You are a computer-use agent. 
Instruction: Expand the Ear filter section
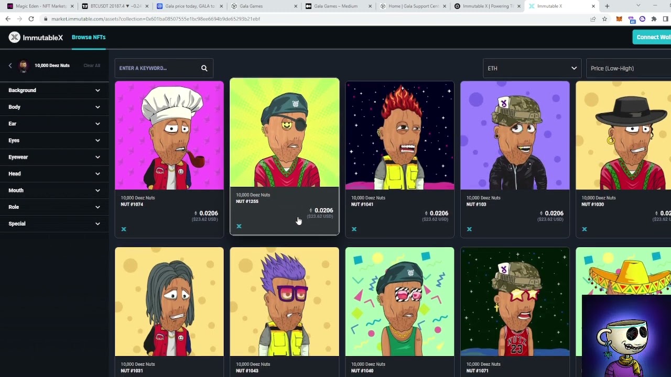pyautogui.click(x=54, y=124)
